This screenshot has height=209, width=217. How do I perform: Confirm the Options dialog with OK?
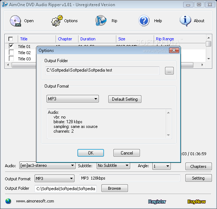pyautogui.click(x=91, y=153)
